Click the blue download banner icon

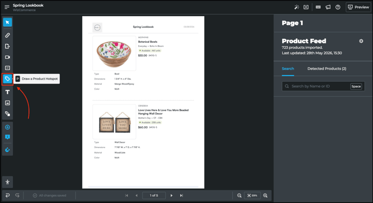point(7,137)
